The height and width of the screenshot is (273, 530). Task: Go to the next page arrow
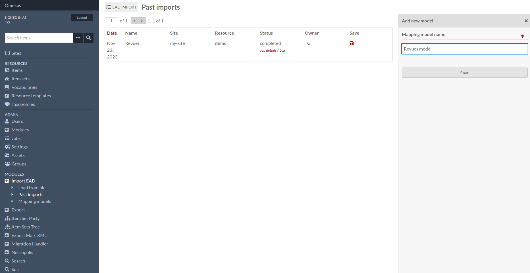(x=142, y=21)
